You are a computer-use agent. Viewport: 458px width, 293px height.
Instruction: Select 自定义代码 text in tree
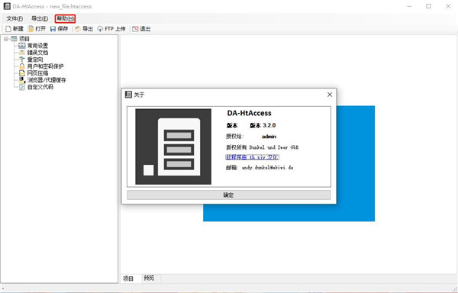tap(40, 87)
